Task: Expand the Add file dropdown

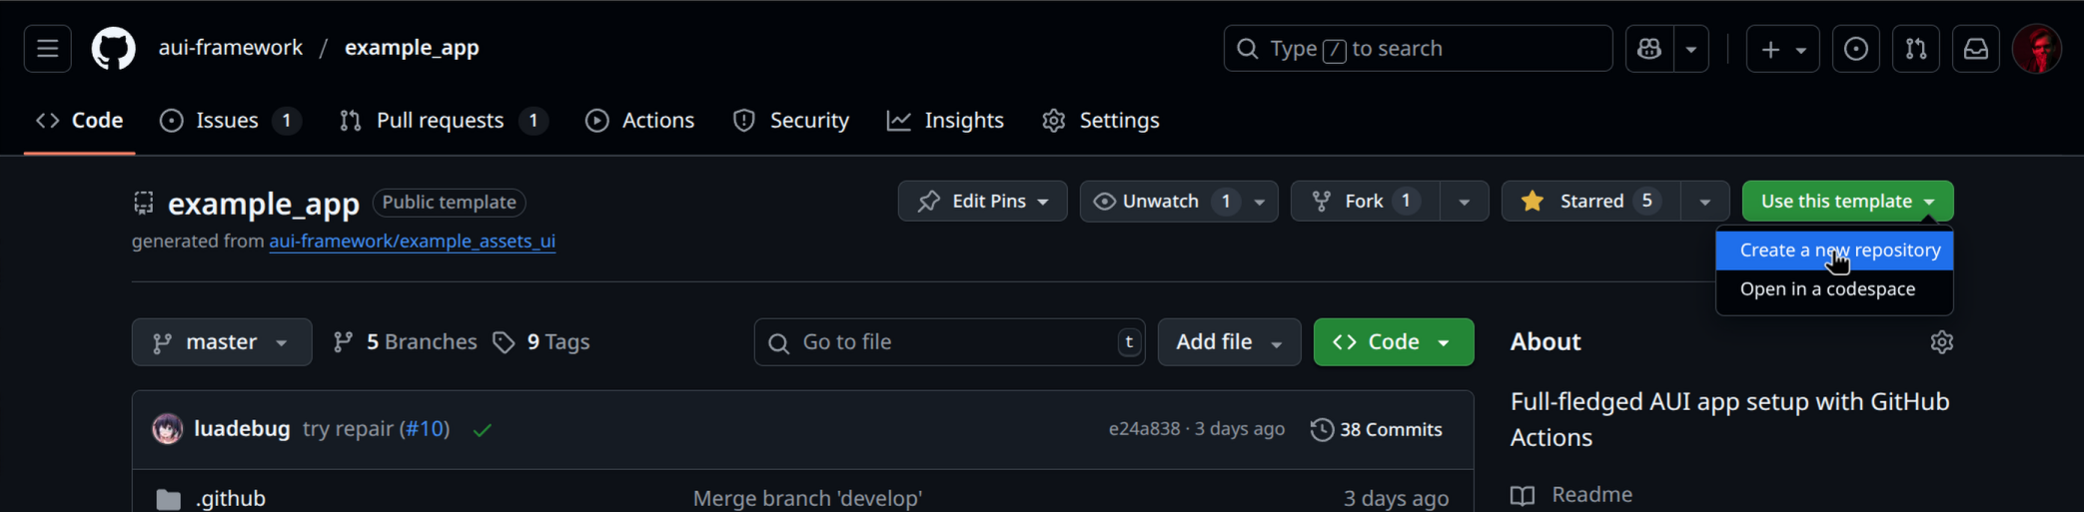Action: tap(1228, 342)
